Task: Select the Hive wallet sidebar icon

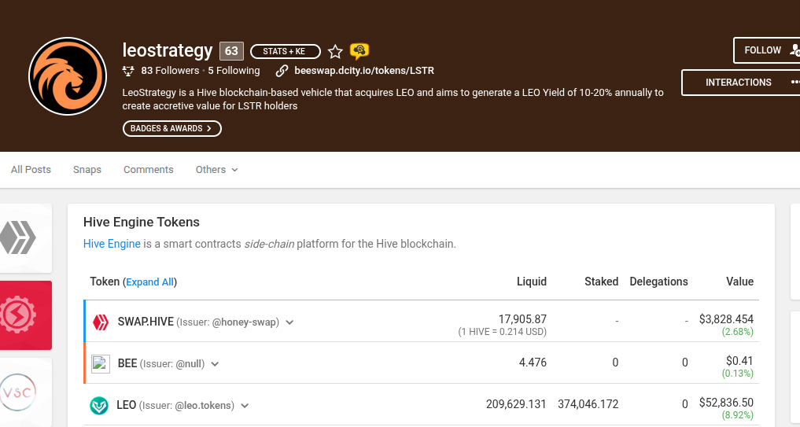Action: tap(18, 237)
